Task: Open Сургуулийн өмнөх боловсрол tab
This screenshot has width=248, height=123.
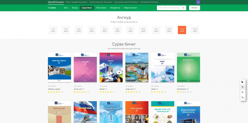Action: (x=126, y=2)
